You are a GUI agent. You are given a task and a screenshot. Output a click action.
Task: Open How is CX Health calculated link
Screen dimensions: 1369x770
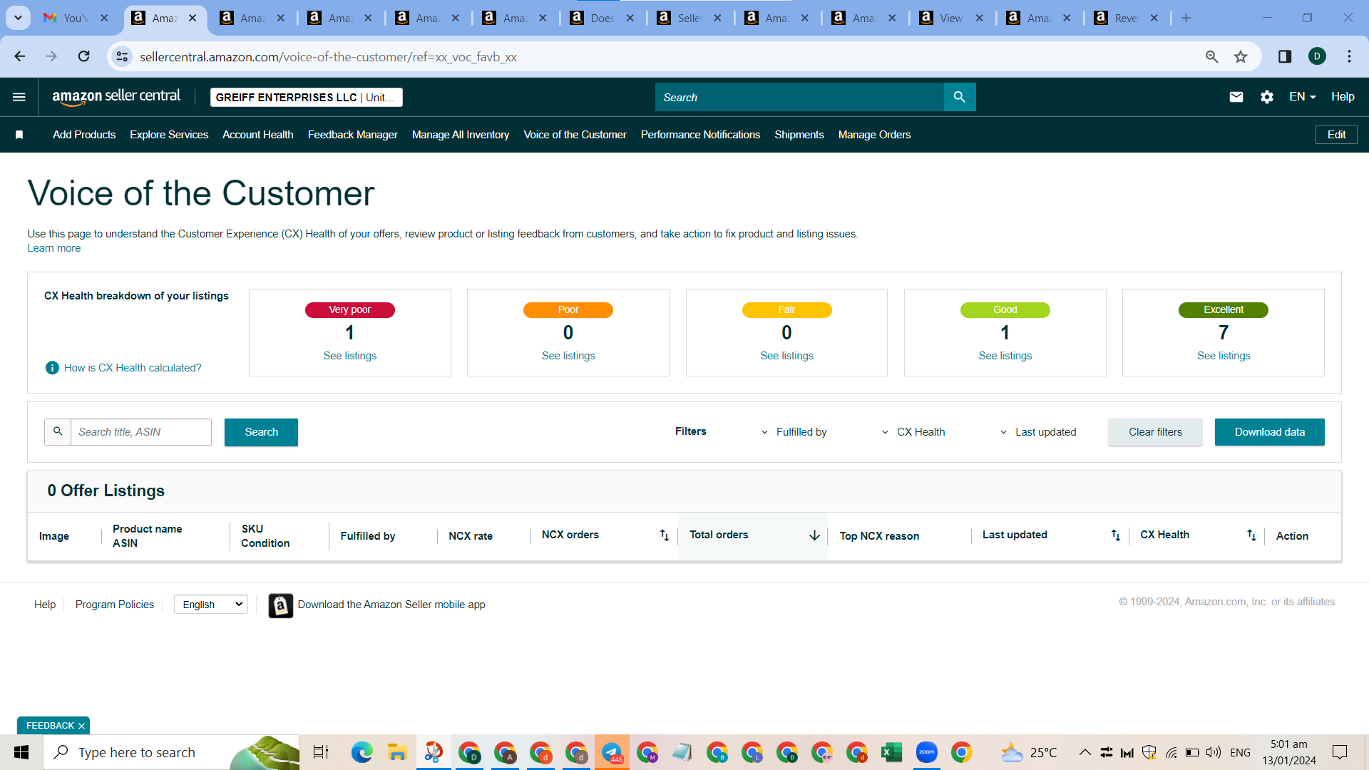pyautogui.click(x=133, y=368)
